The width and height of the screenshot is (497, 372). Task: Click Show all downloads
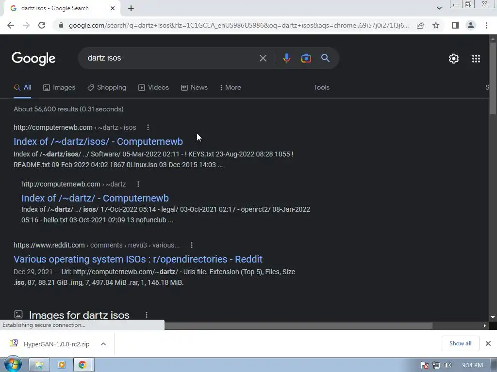460,343
